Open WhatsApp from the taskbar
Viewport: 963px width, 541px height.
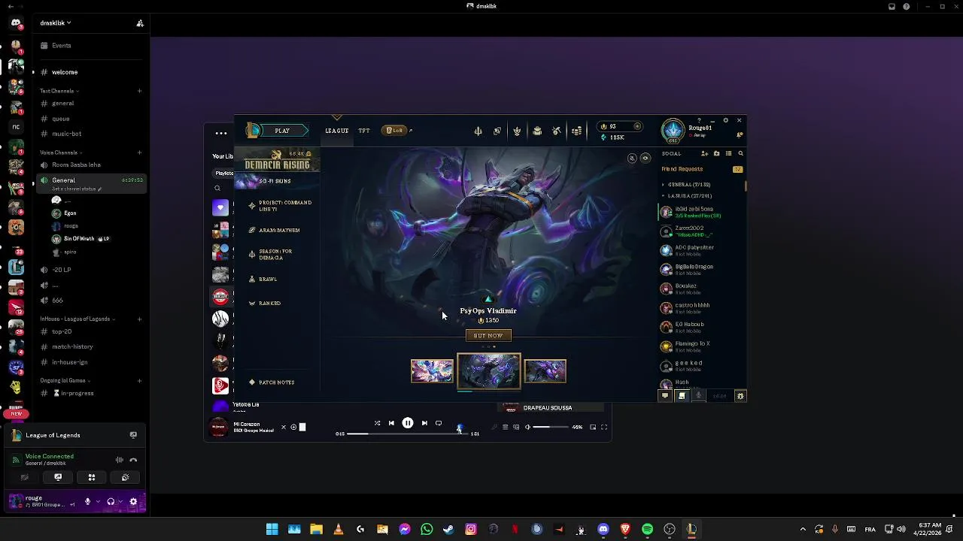[427, 530]
